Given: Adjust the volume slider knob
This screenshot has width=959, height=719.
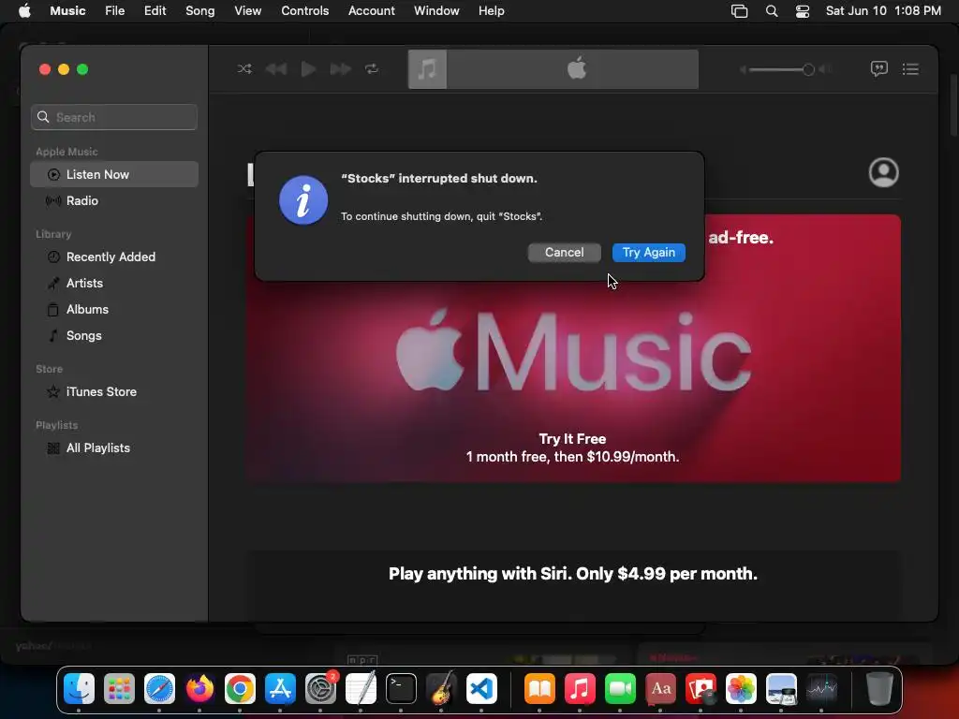Looking at the screenshot, I should pos(808,69).
